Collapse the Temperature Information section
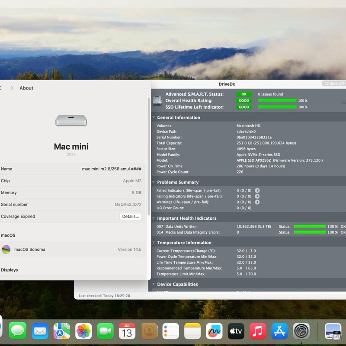This screenshot has height=346, width=346. 154,243
